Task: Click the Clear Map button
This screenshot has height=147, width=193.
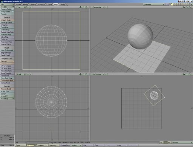Action: (x=7, y=37)
